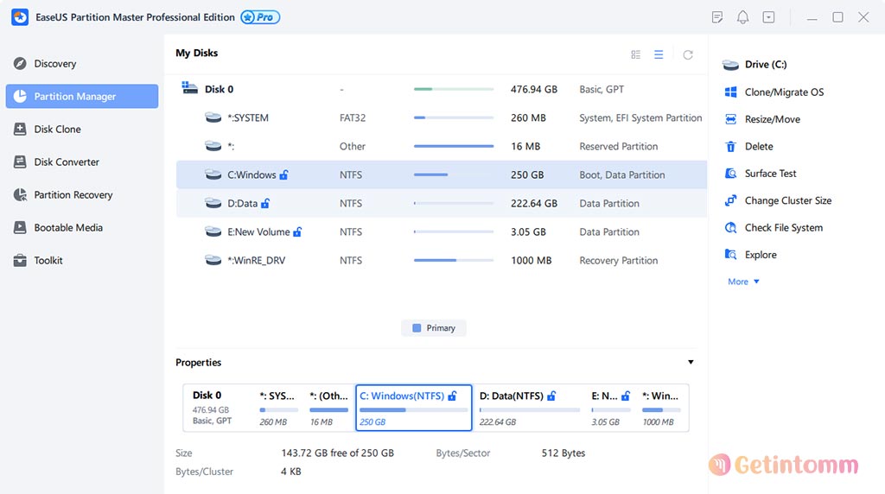Click the Disk Converter sidebar icon
This screenshot has height=494, width=885.
coord(20,161)
